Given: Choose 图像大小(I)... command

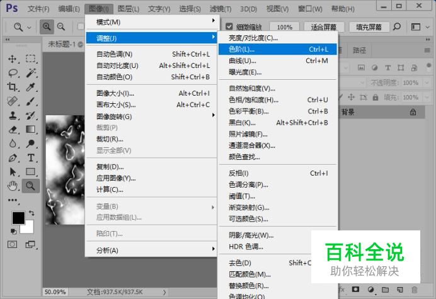Looking at the screenshot, I should [151, 93].
